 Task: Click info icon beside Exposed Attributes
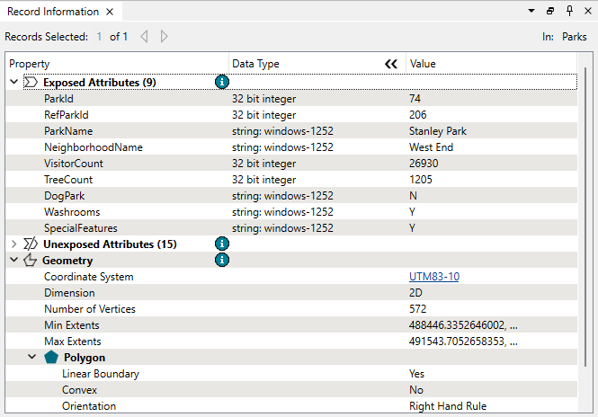[x=222, y=82]
